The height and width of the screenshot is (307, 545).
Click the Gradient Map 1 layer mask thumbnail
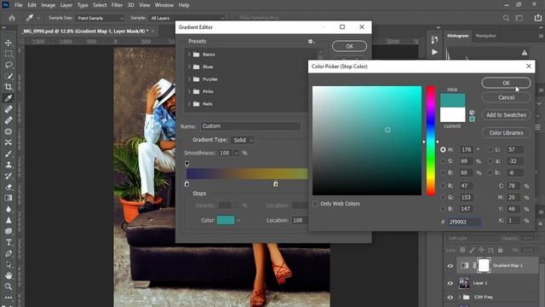click(483, 265)
